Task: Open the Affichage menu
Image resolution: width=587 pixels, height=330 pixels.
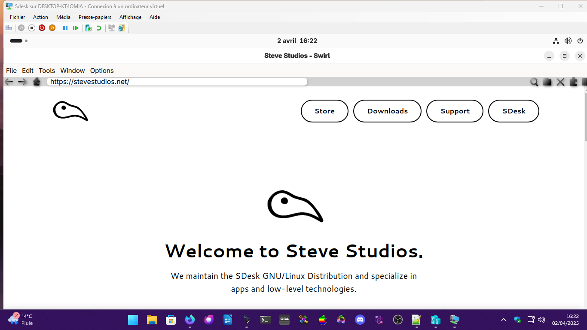Action: (130, 17)
